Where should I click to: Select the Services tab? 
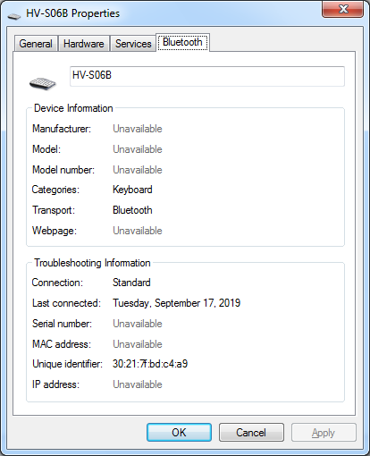[x=133, y=44]
